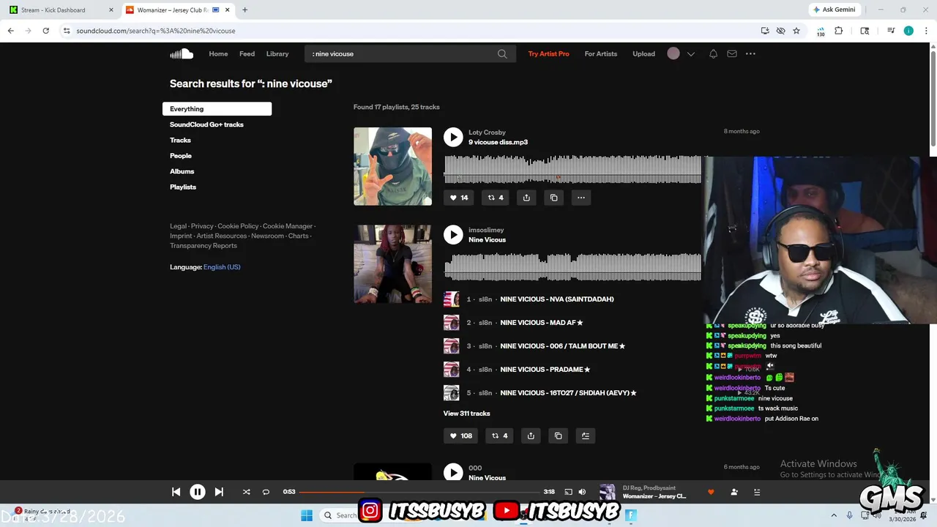Open the English (US) language selector
937x527 pixels.
click(222, 267)
